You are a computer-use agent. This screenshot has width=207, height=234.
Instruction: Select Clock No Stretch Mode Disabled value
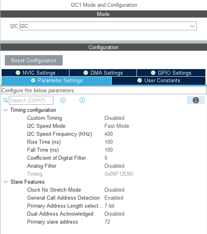(114, 190)
